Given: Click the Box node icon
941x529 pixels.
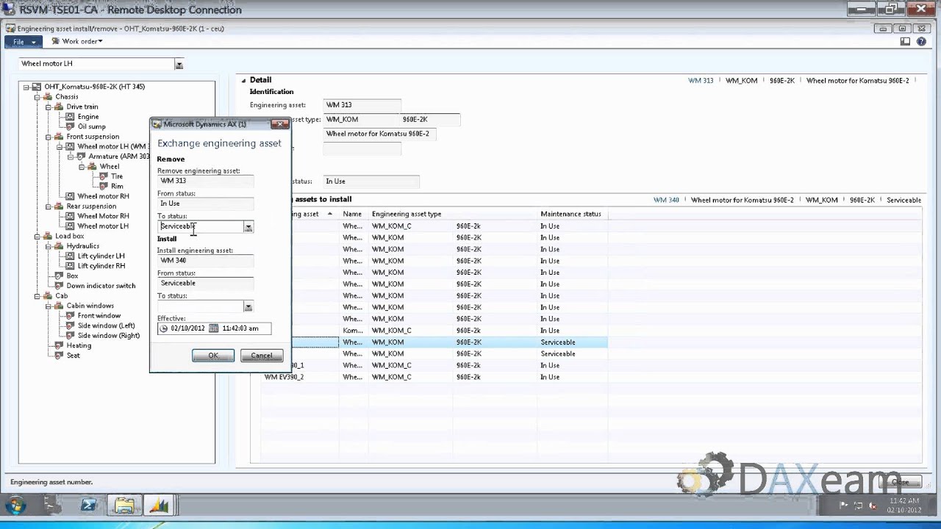Looking at the screenshot, I should pyautogui.click(x=60, y=276).
